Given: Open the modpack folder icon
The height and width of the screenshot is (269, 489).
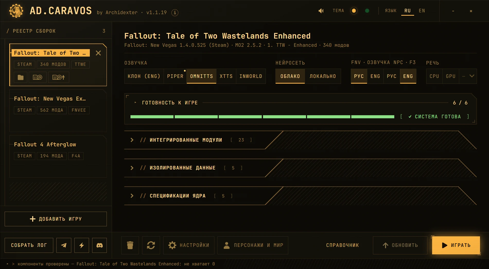Looking at the screenshot, I should [x=21, y=77].
